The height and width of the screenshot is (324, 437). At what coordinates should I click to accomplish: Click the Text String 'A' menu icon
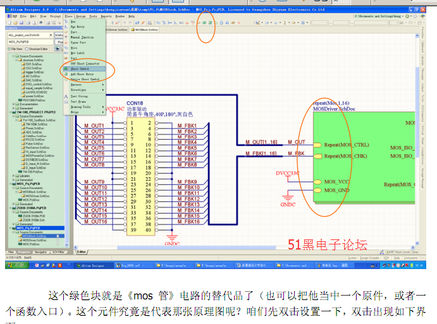coord(66,96)
